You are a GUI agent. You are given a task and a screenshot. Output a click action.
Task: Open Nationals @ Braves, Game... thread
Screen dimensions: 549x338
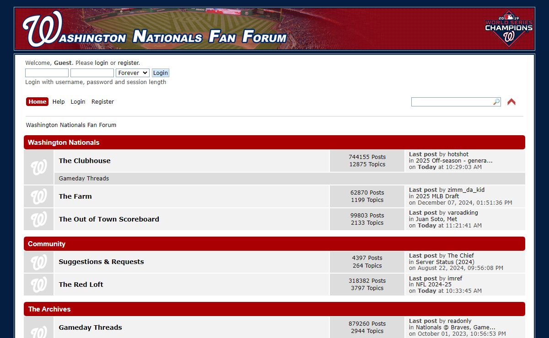point(456,327)
